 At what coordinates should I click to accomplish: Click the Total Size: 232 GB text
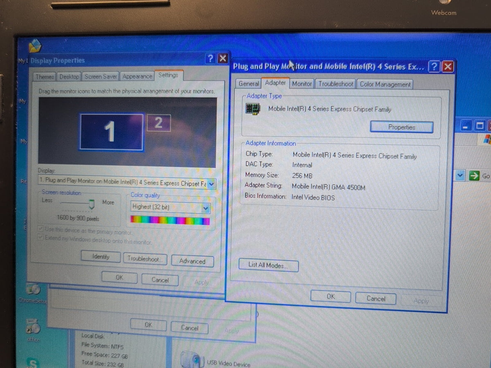102,364
